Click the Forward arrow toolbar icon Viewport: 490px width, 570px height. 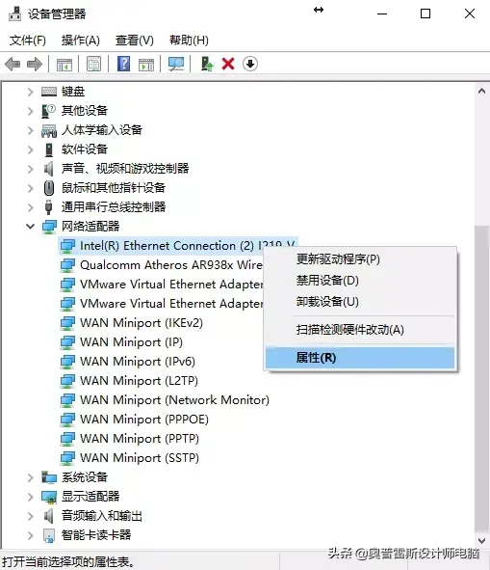(x=35, y=65)
